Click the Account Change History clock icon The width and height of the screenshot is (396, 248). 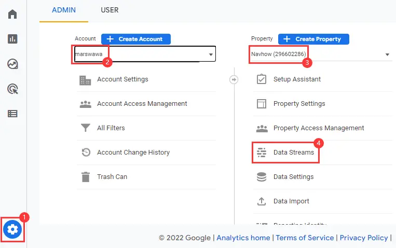click(x=86, y=153)
